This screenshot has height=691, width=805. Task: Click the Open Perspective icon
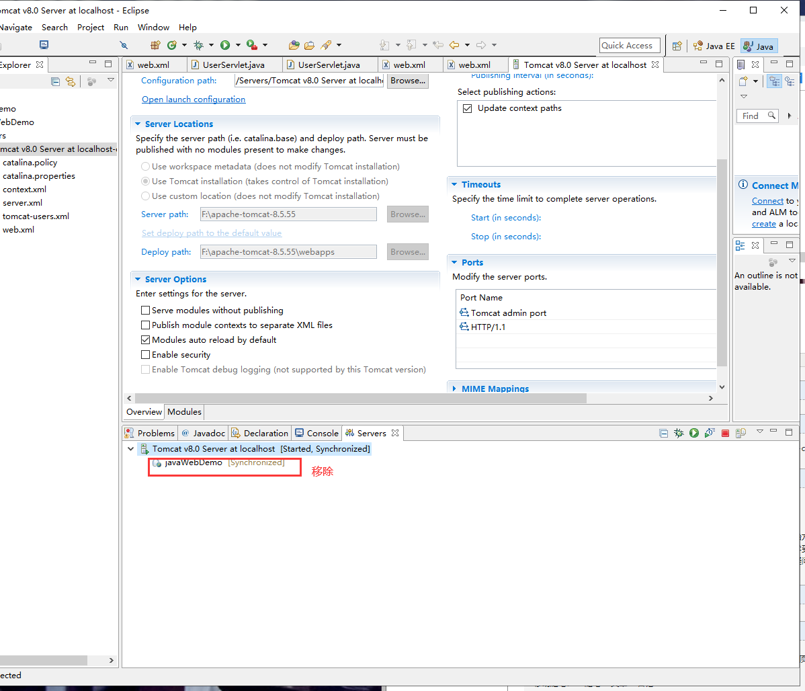(x=677, y=46)
